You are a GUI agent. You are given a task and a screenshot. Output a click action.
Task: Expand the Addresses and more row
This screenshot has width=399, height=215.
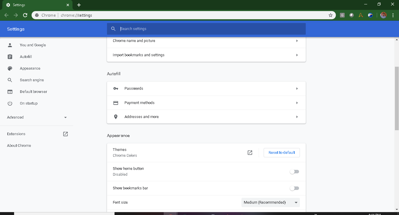click(x=206, y=117)
